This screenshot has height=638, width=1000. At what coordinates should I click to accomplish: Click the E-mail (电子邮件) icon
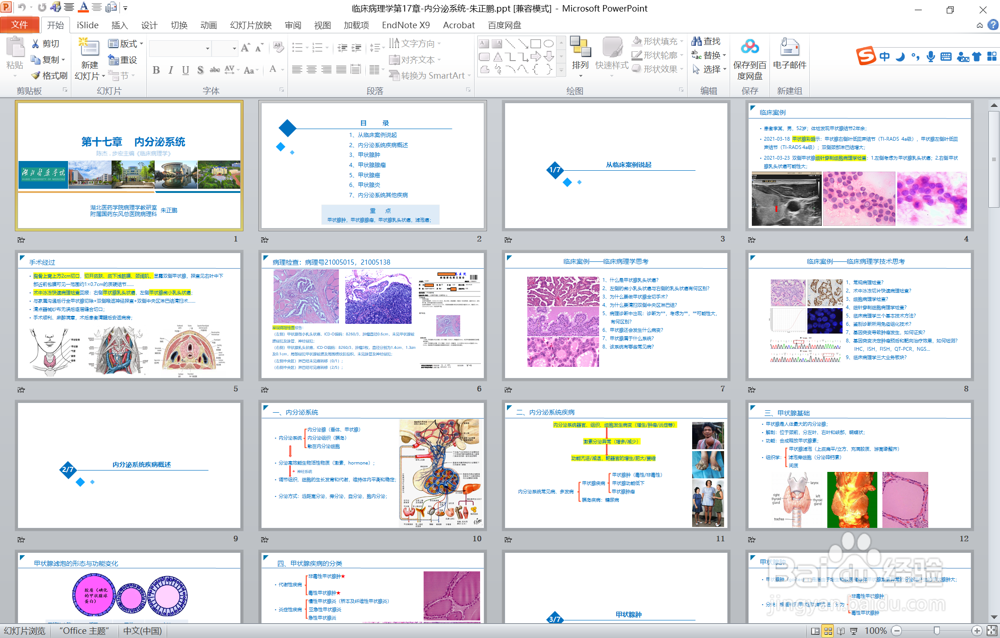pyautogui.click(x=790, y=47)
